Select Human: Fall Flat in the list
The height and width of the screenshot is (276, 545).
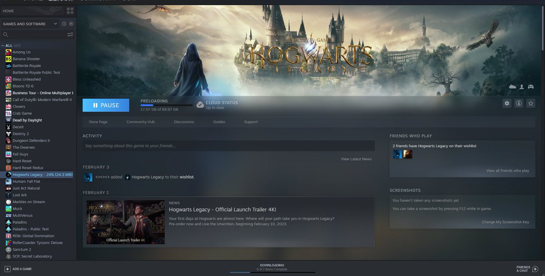pyautogui.click(x=38, y=182)
